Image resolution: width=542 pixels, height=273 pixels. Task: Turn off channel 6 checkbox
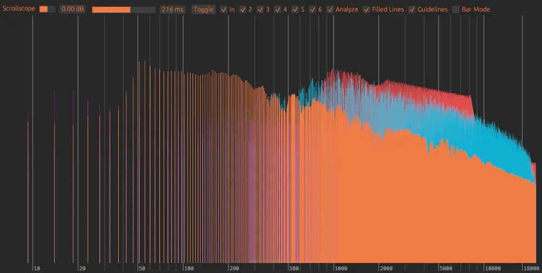pos(312,9)
